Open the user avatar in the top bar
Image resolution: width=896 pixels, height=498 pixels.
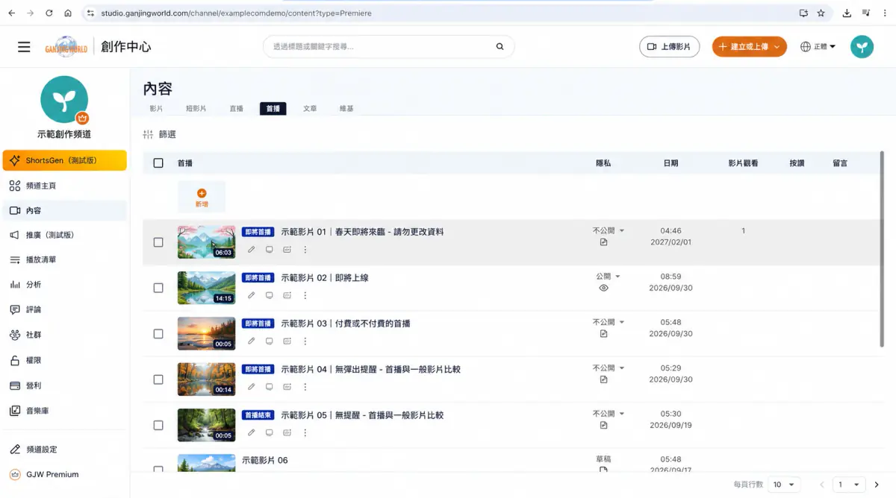[862, 47]
